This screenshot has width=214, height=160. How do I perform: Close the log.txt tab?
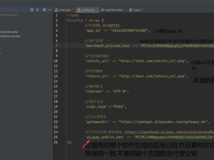tap(143, 10)
